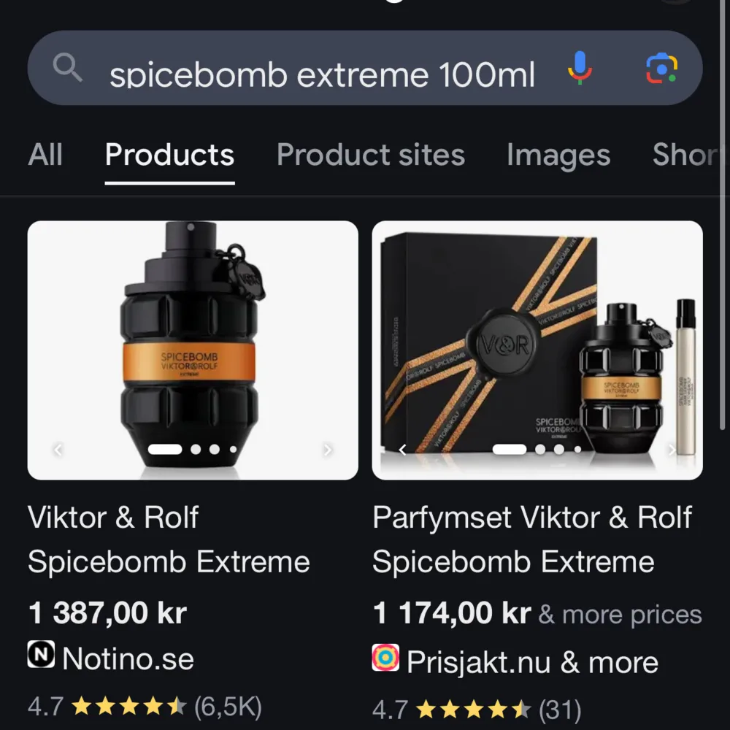
Task: Tap the search magnifier icon
Action: coord(68,69)
